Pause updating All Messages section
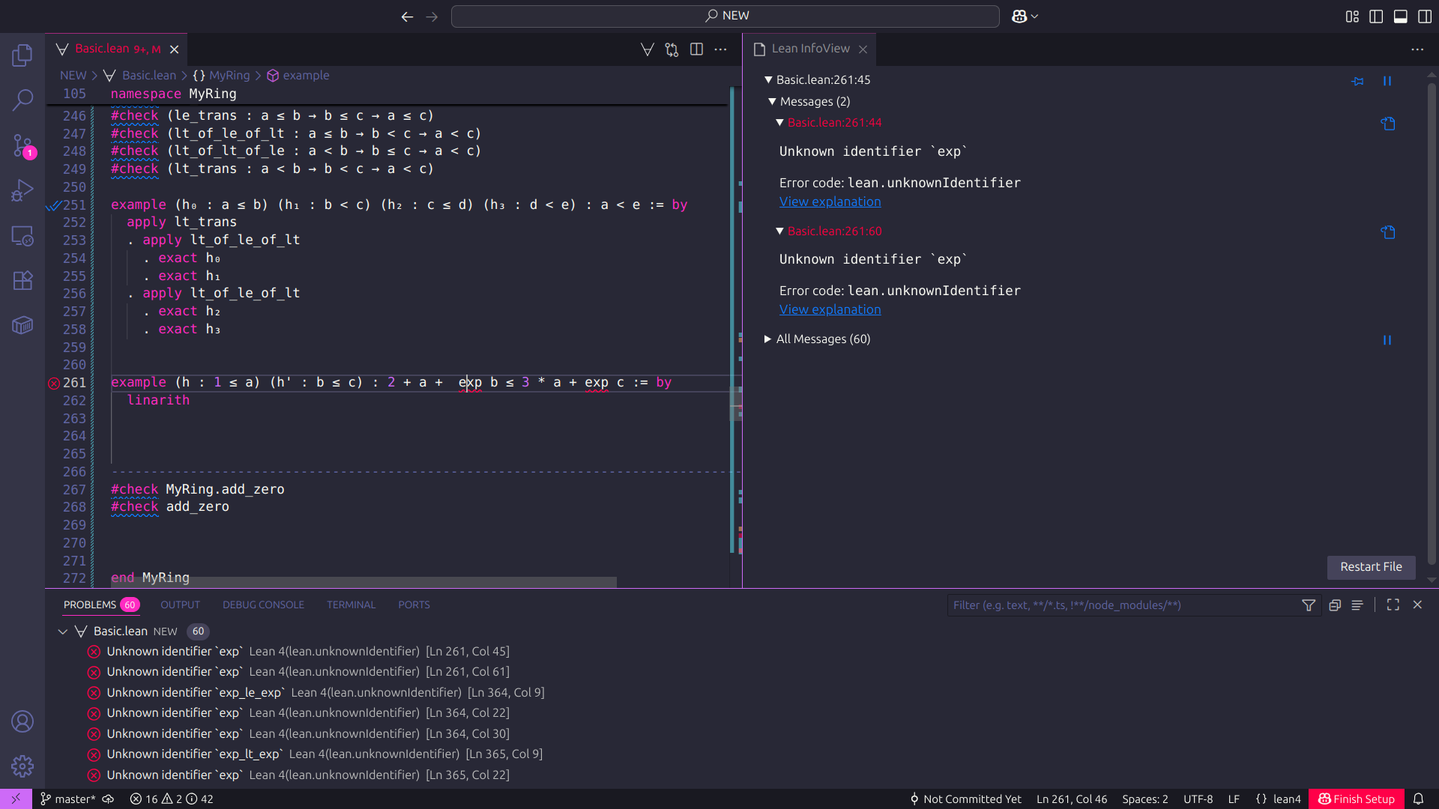This screenshot has width=1439, height=809. pyautogui.click(x=1387, y=340)
